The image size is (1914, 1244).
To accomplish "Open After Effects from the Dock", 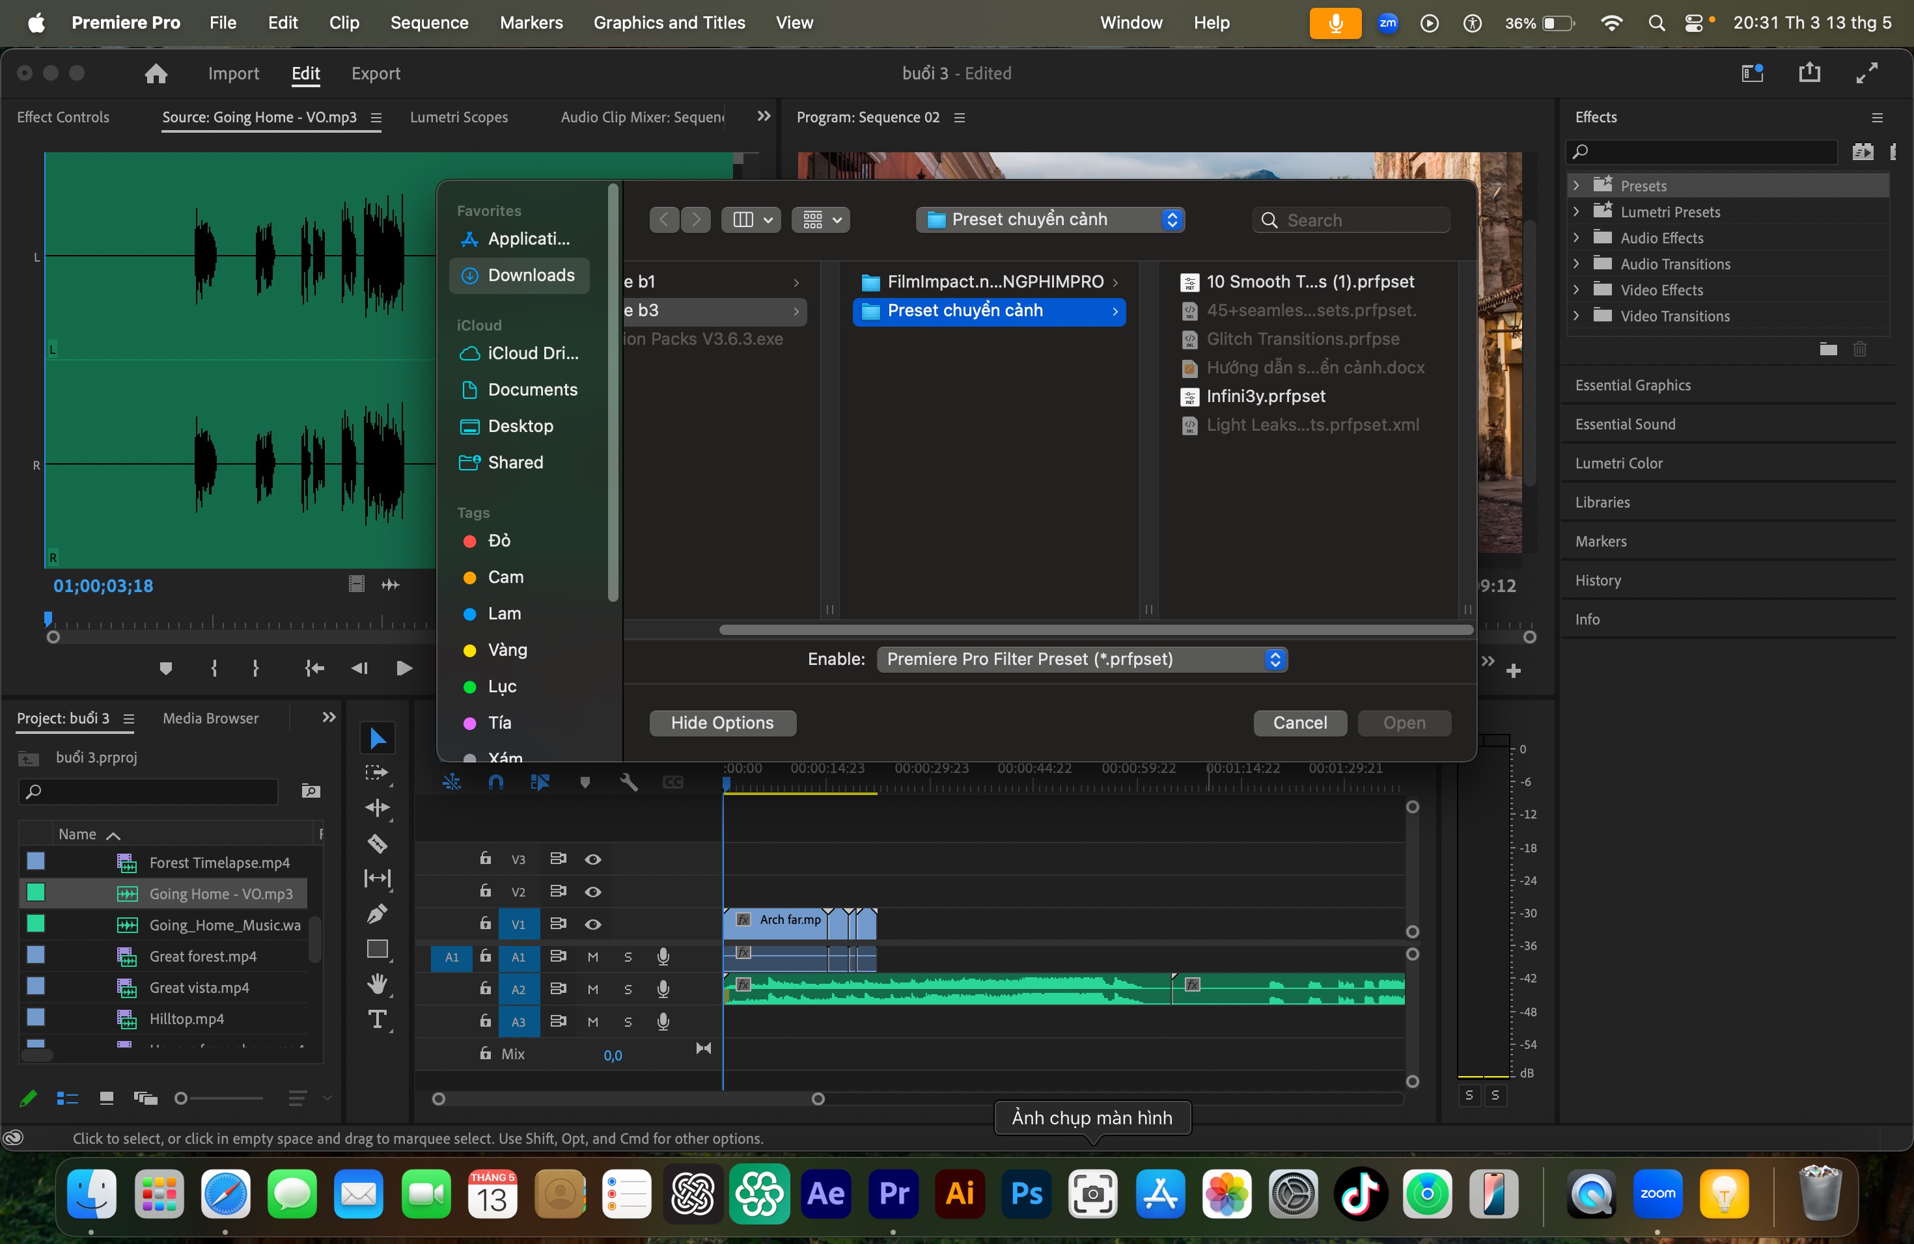I will (x=827, y=1194).
